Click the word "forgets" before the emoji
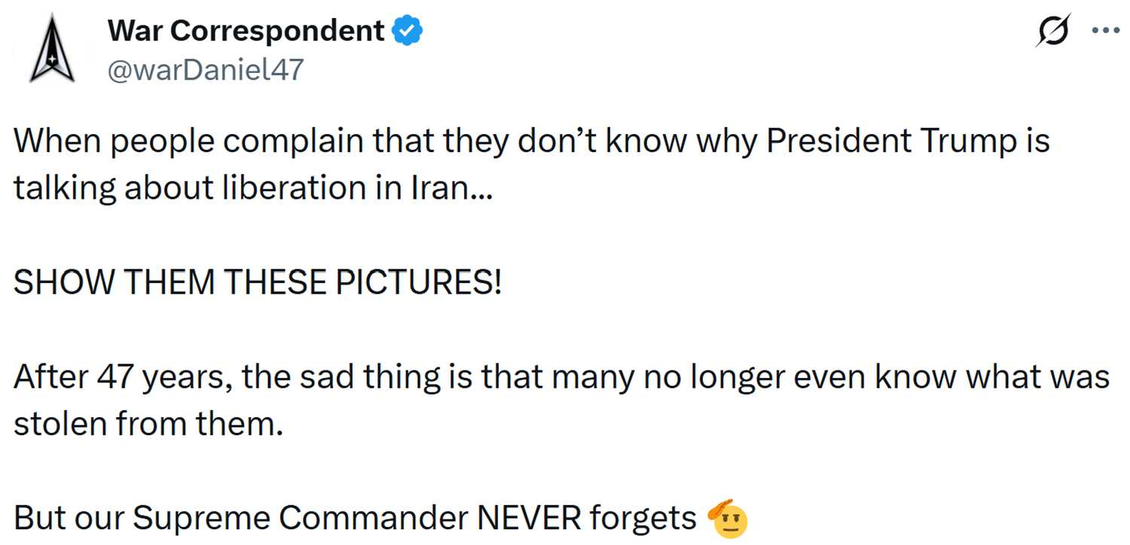Viewport: 1130px width, 545px height. (643, 518)
